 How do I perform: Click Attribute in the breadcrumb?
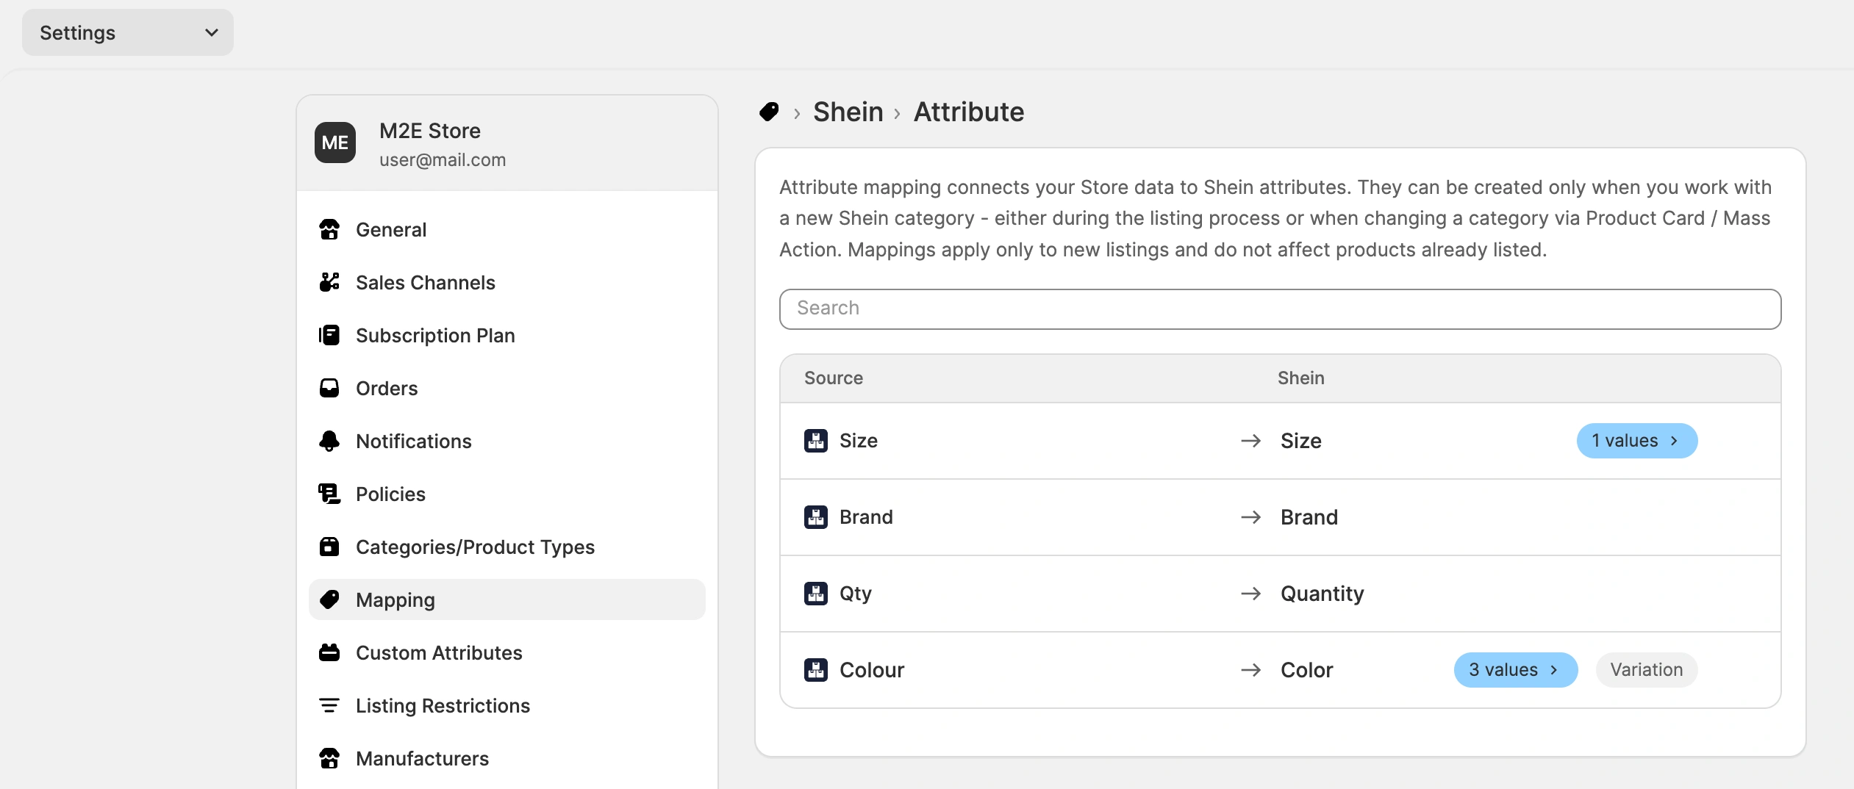[968, 112]
